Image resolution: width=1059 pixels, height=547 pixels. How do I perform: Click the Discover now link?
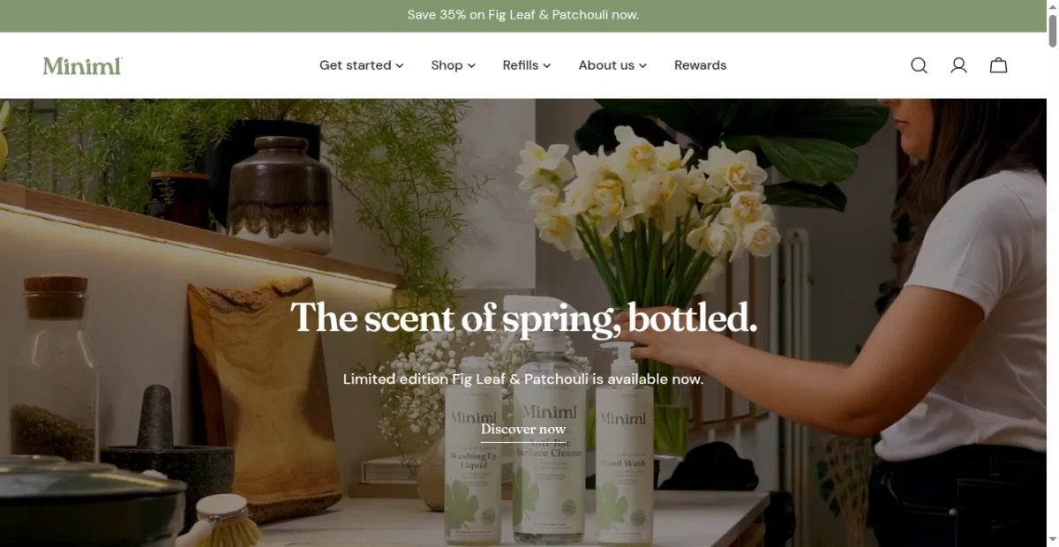pos(523,430)
